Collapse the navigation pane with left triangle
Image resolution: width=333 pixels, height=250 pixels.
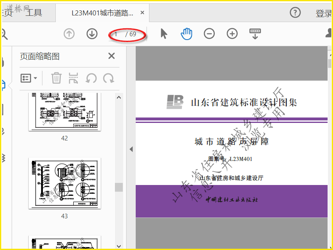131,149
